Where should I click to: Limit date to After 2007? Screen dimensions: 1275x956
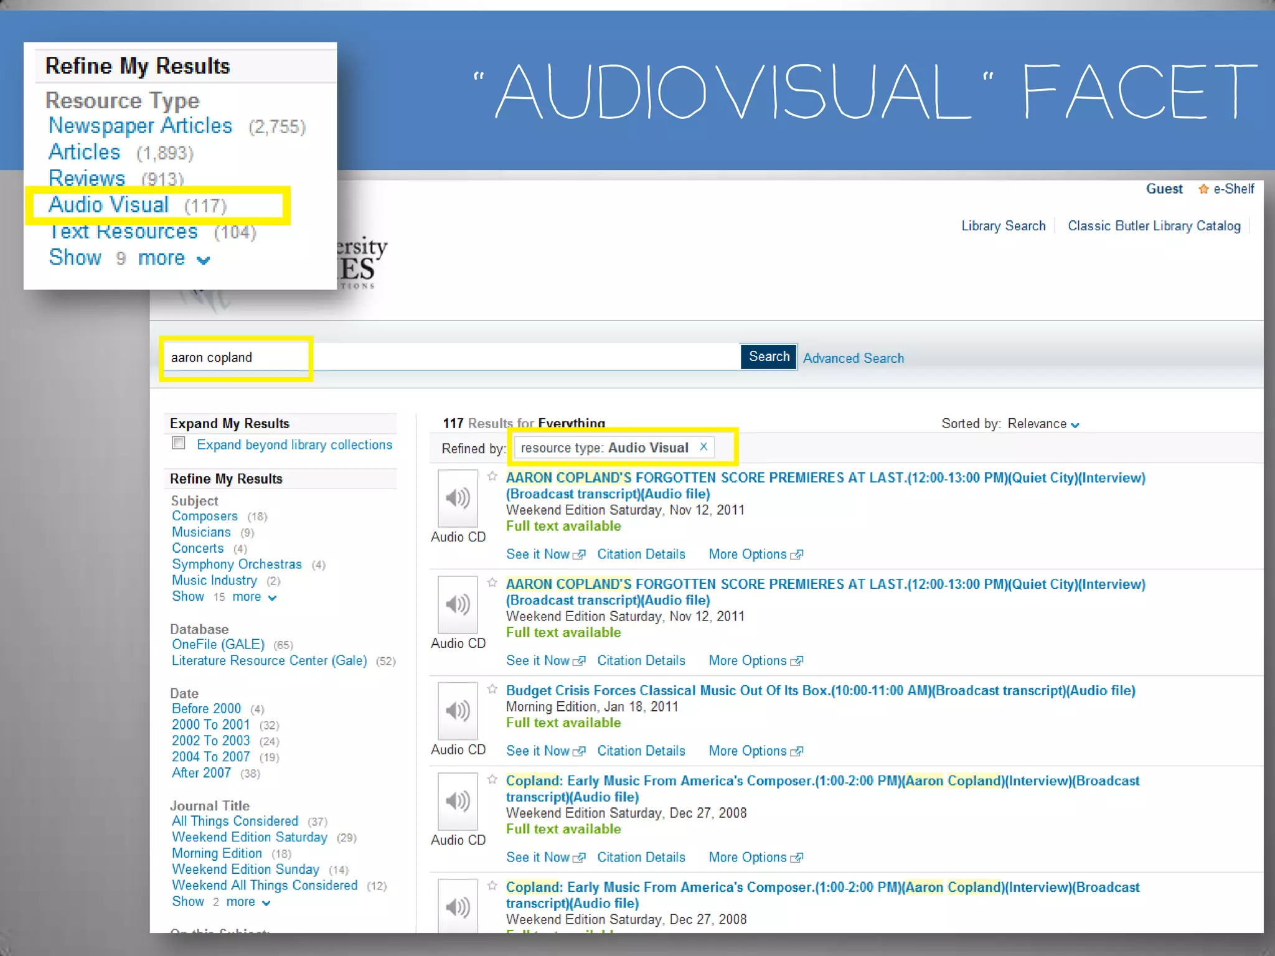tap(201, 773)
